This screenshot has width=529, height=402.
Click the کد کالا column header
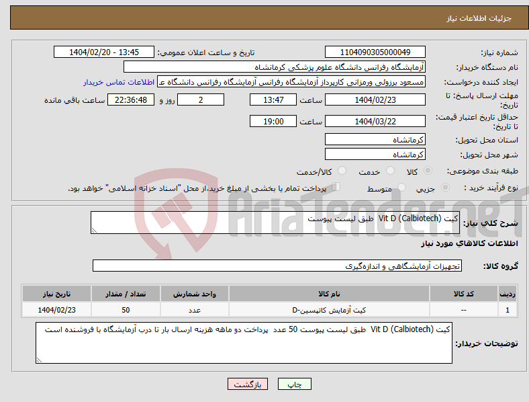[464, 294]
